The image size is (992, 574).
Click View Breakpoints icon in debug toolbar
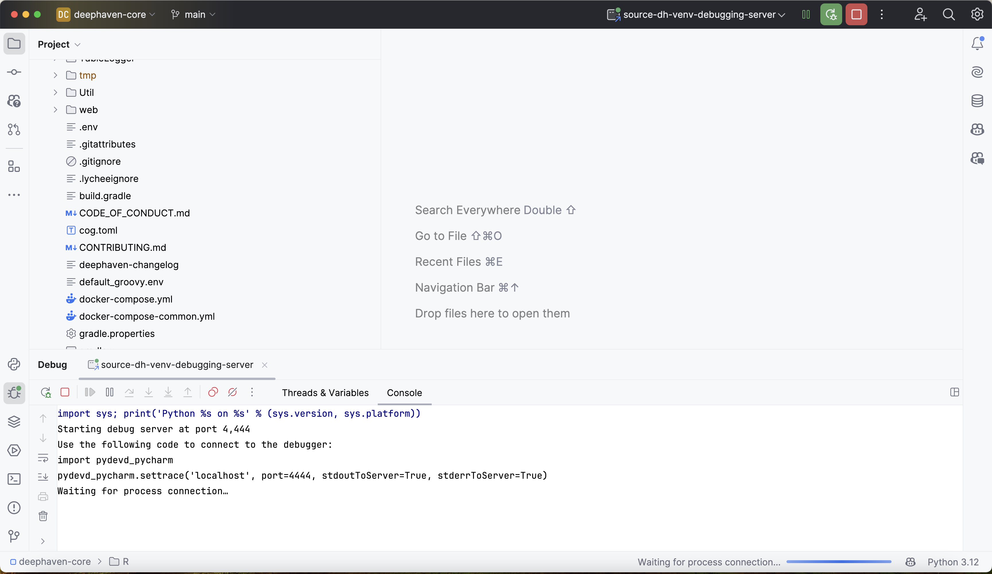pos(213,393)
